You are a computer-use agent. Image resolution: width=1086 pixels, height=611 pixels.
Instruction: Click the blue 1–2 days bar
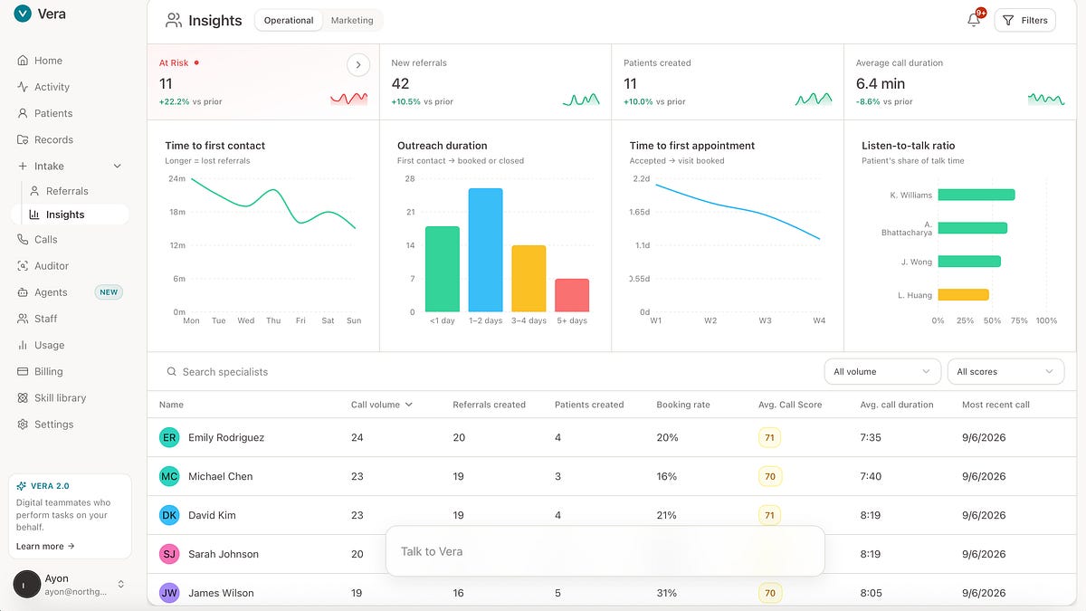tap(485, 250)
